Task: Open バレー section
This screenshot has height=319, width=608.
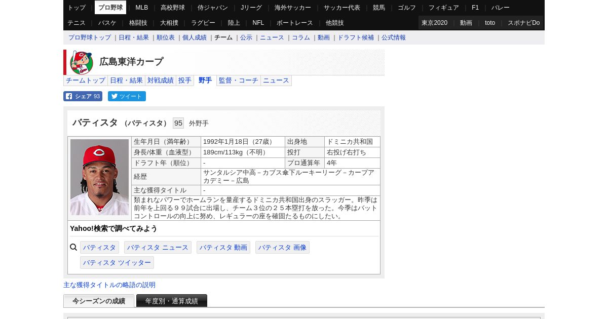Action: coord(501,8)
